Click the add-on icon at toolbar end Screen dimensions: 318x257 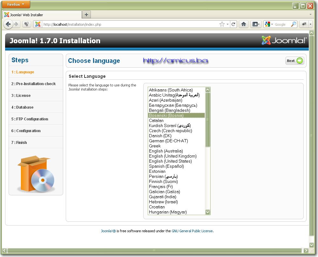[x=304, y=24]
